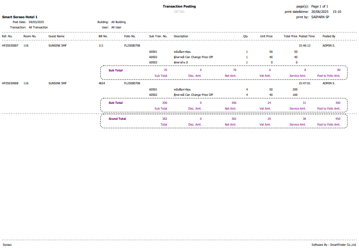359x248 pixels.
Task: Click the All Building filter value
Action: (118, 22)
